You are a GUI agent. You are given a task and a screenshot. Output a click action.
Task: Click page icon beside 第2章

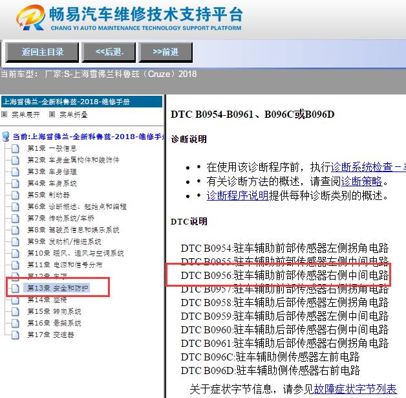click(16, 160)
